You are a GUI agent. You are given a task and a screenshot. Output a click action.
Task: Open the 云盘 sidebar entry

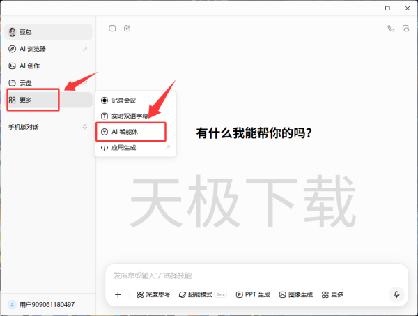coord(26,83)
